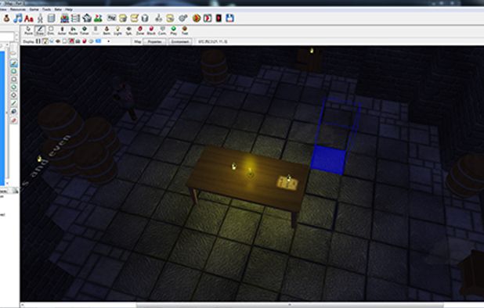Toggle the first Display option with two bars
The width and height of the screenshot is (484, 308).
(x=38, y=41)
